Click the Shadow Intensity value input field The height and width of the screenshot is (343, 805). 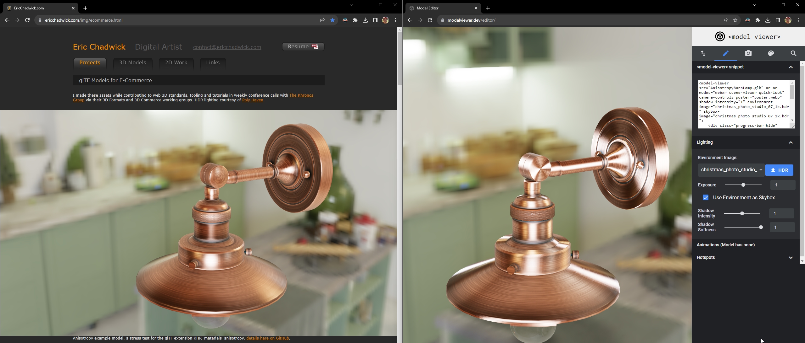click(x=781, y=213)
